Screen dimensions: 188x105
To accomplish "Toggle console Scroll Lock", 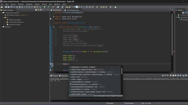I will (173, 76).
